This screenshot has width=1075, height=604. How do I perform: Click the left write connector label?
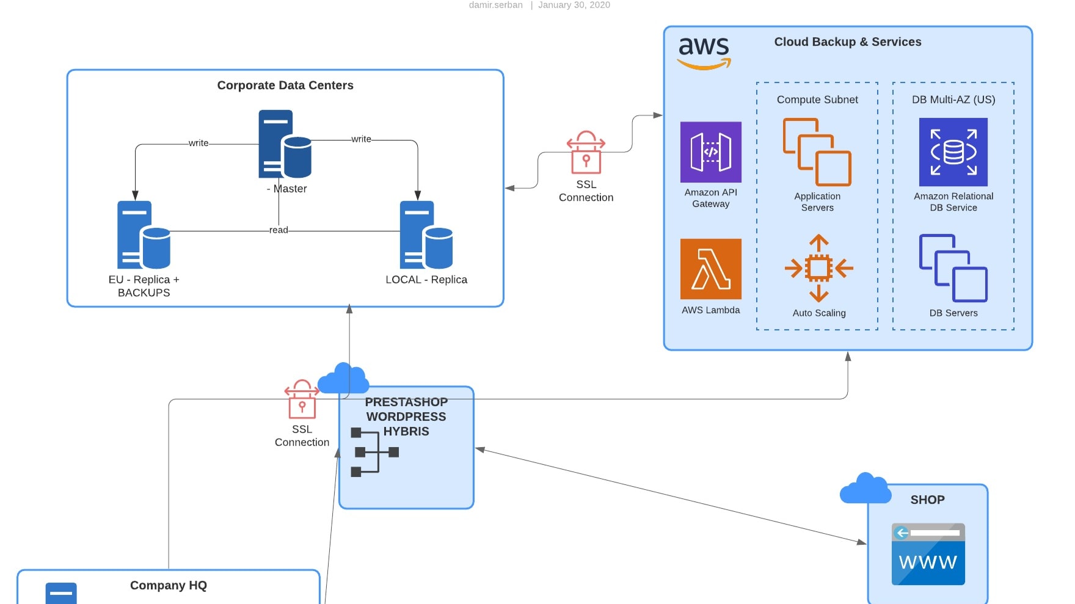[x=199, y=143]
